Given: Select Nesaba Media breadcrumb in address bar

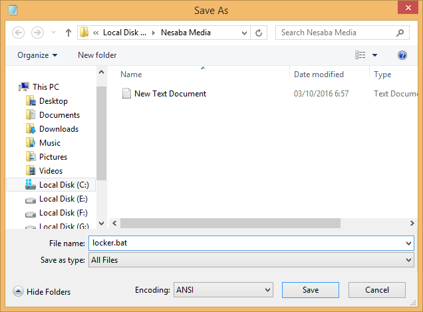Looking at the screenshot, I should pyautogui.click(x=186, y=33).
